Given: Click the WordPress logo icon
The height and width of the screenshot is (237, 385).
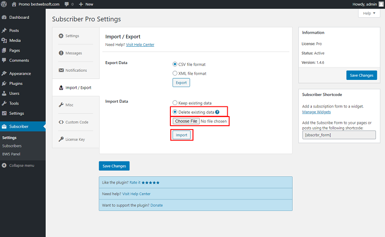Looking at the screenshot, I should point(4,4).
